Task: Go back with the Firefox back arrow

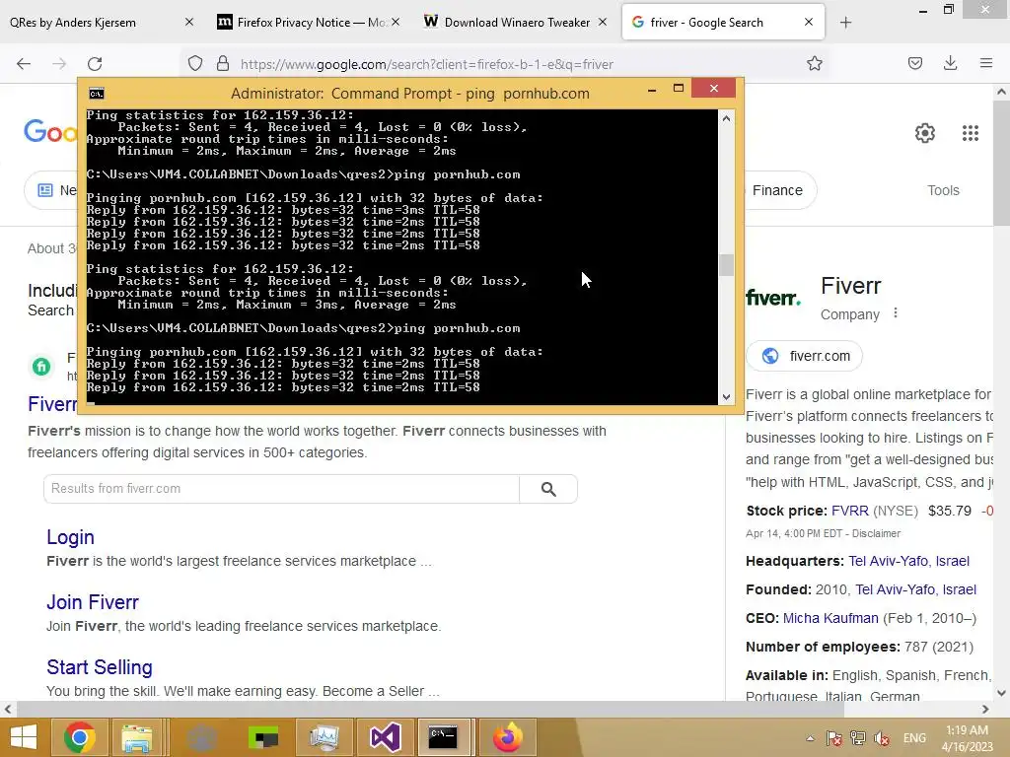Action: (x=24, y=64)
